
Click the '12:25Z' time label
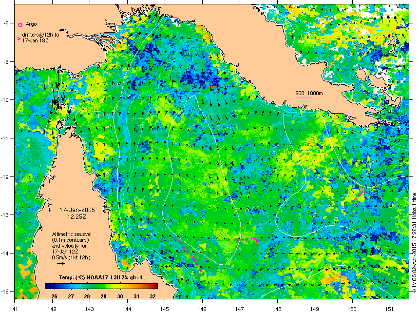pyautogui.click(x=77, y=217)
